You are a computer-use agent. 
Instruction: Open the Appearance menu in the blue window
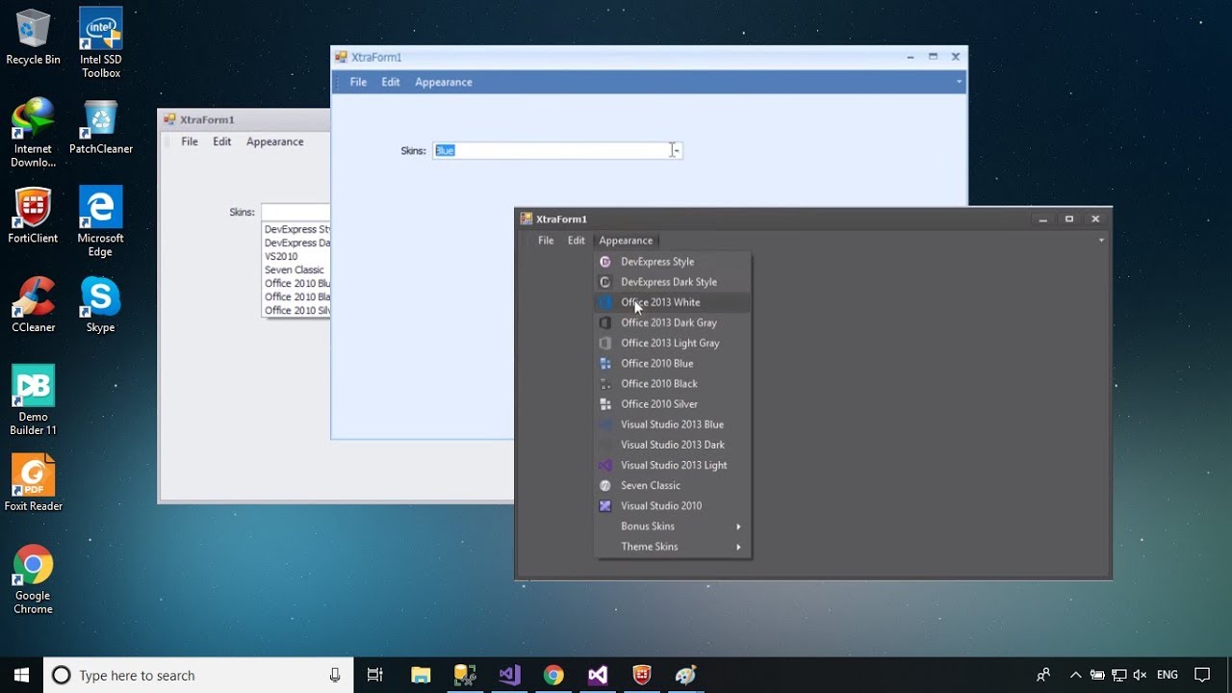[444, 82]
